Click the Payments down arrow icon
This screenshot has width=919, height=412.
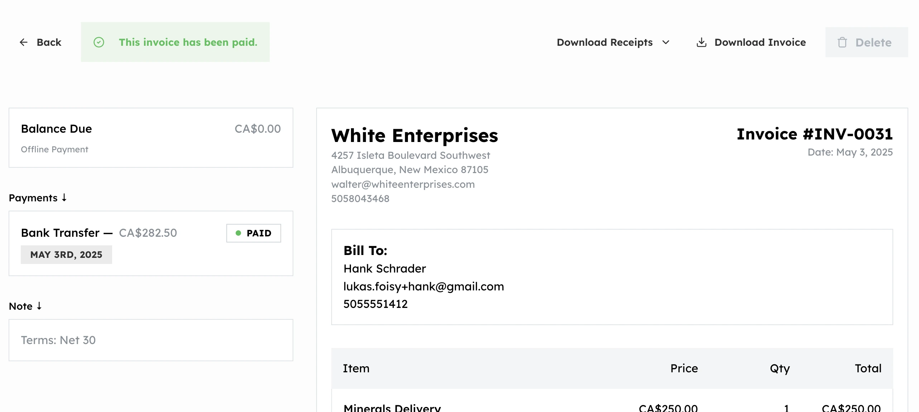click(x=64, y=197)
